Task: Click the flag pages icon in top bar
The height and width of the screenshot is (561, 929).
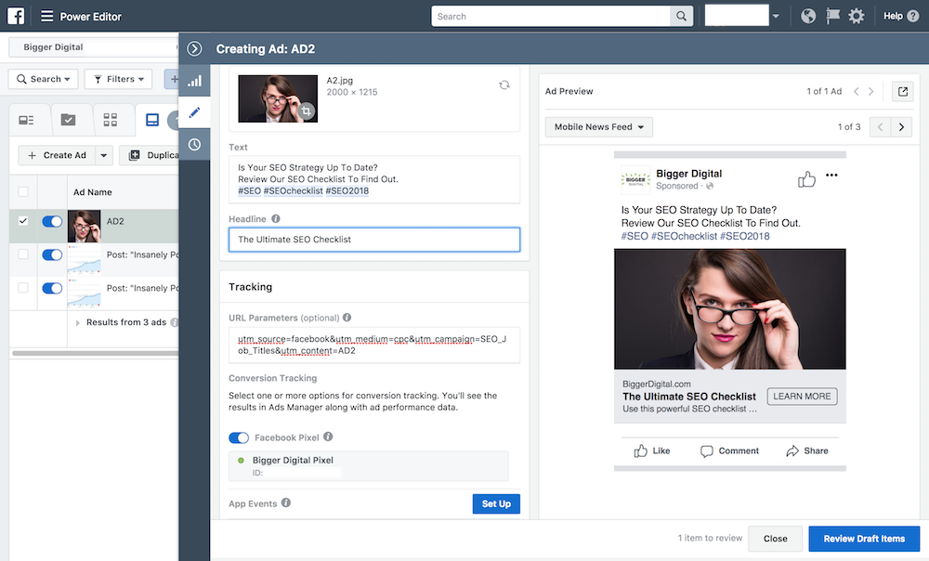Action: pyautogui.click(x=832, y=16)
